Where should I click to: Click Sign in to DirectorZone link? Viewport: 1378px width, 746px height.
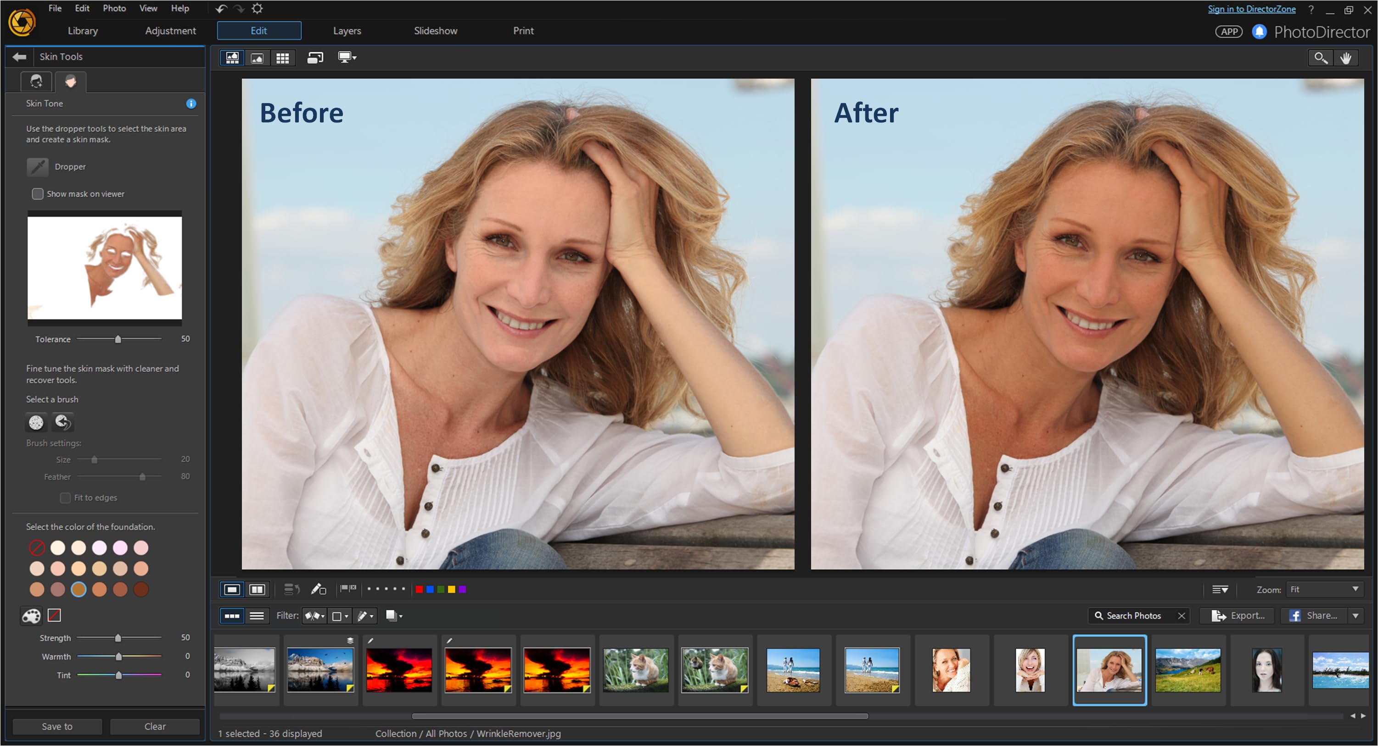1251,9
